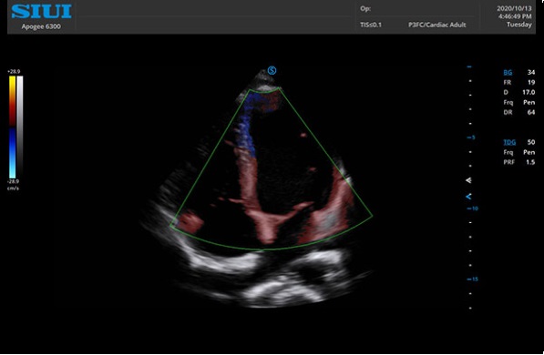Click the Frq Pen setting under BG
Screen dimensions: 544x355
[519, 102]
